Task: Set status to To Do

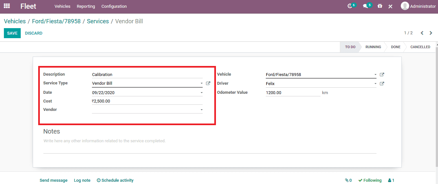Action: pyautogui.click(x=350, y=47)
